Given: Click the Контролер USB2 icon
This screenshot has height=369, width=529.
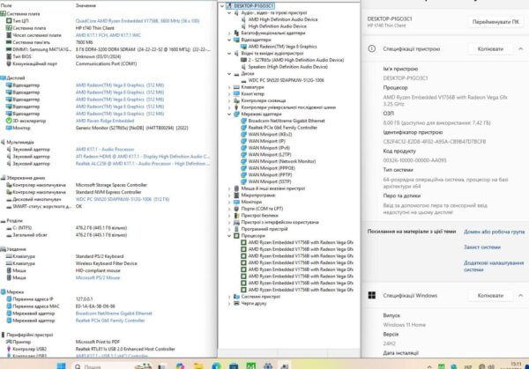Looking at the screenshot, I should click(x=9, y=349).
